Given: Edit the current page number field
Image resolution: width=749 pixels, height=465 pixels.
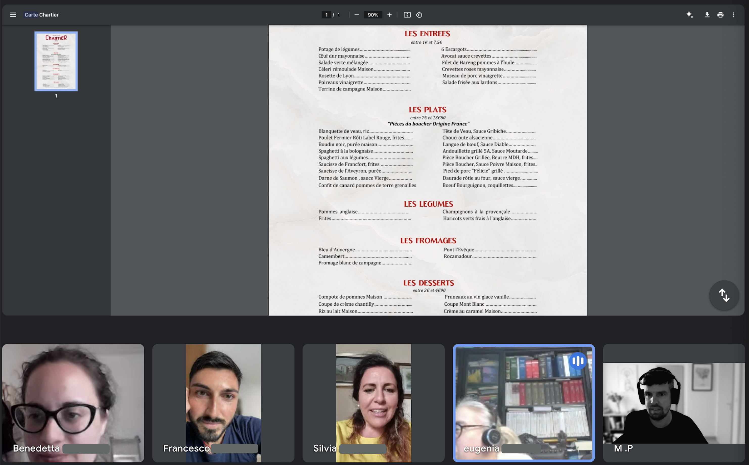Looking at the screenshot, I should click(x=326, y=15).
